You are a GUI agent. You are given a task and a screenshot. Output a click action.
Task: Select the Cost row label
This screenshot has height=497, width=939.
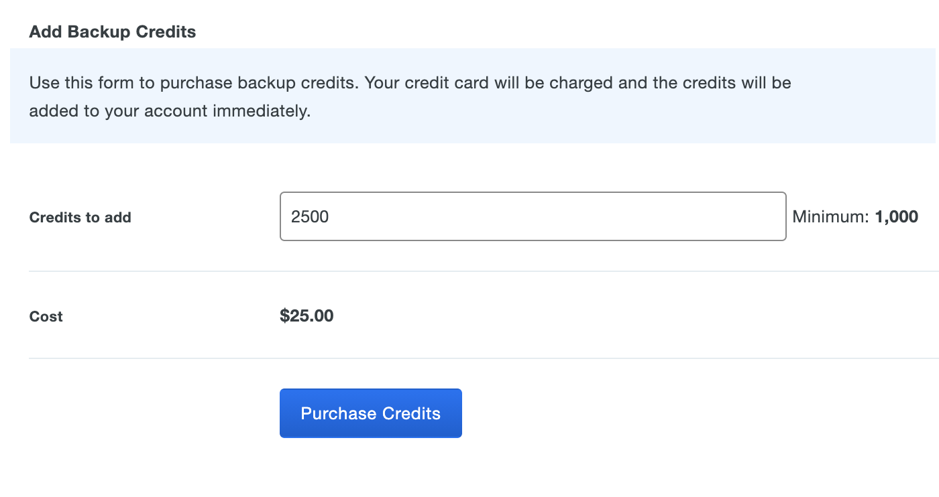(45, 316)
